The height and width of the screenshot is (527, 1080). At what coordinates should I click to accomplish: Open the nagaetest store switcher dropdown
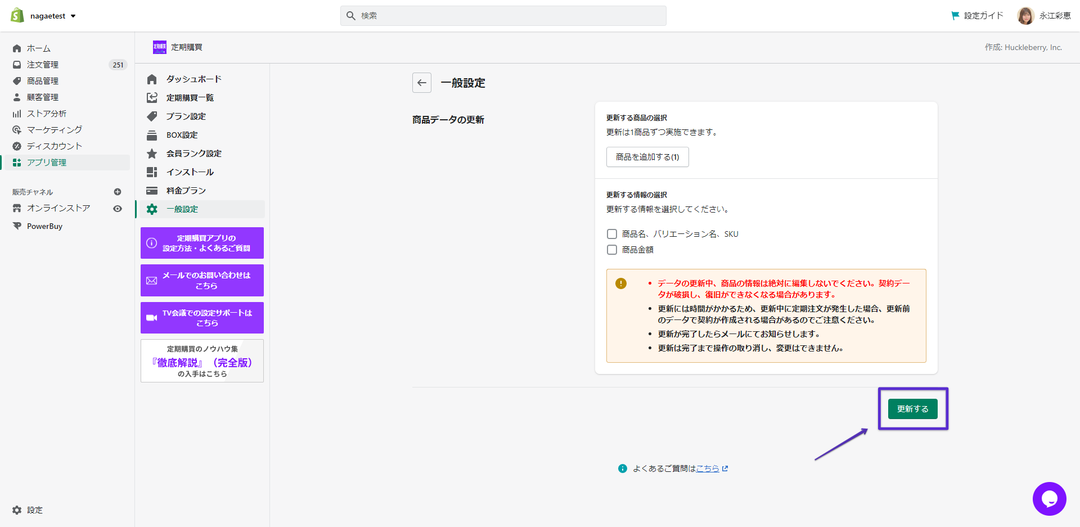pos(53,16)
